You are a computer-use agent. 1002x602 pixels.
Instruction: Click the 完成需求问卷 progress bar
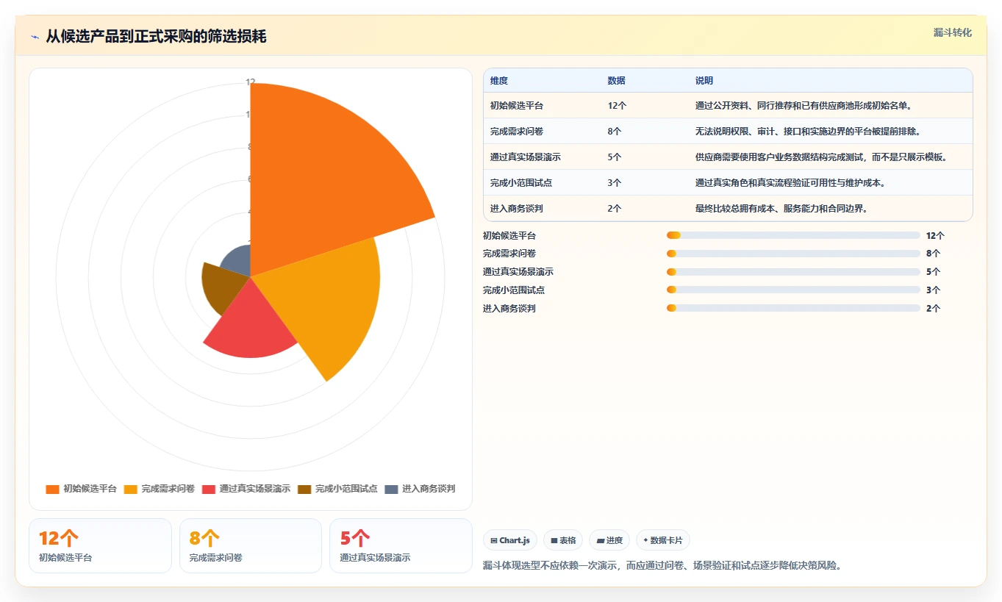click(793, 254)
